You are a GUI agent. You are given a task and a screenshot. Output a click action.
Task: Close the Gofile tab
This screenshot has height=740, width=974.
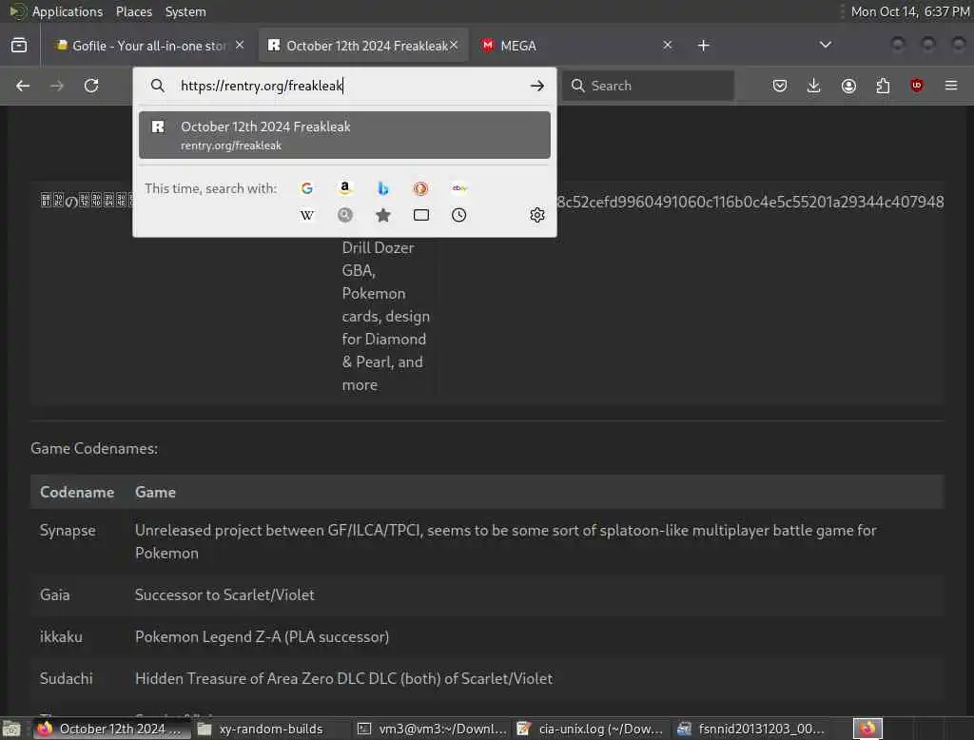240,46
